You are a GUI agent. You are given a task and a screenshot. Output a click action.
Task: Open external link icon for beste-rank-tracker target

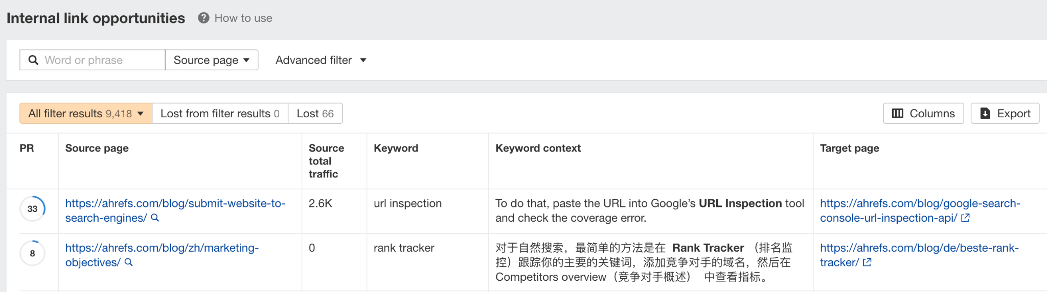867,262
